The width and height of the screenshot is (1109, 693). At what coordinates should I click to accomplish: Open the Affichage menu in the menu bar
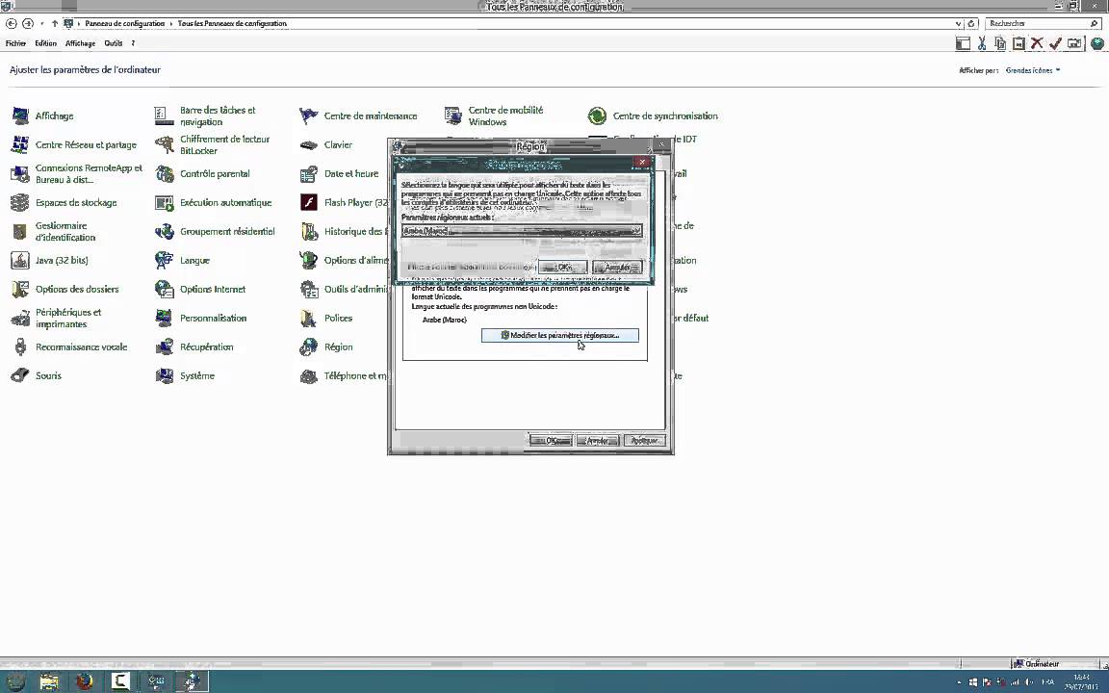click(x=81, y=44)
